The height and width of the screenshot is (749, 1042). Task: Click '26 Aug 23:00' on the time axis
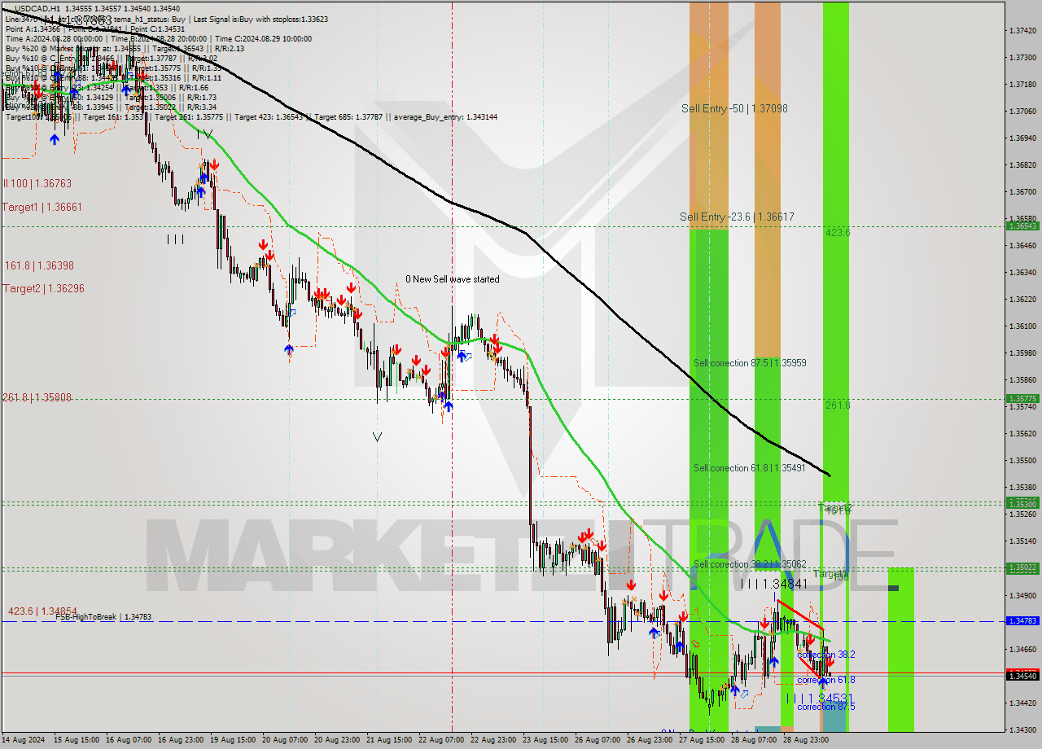click(x=650, y=740)
